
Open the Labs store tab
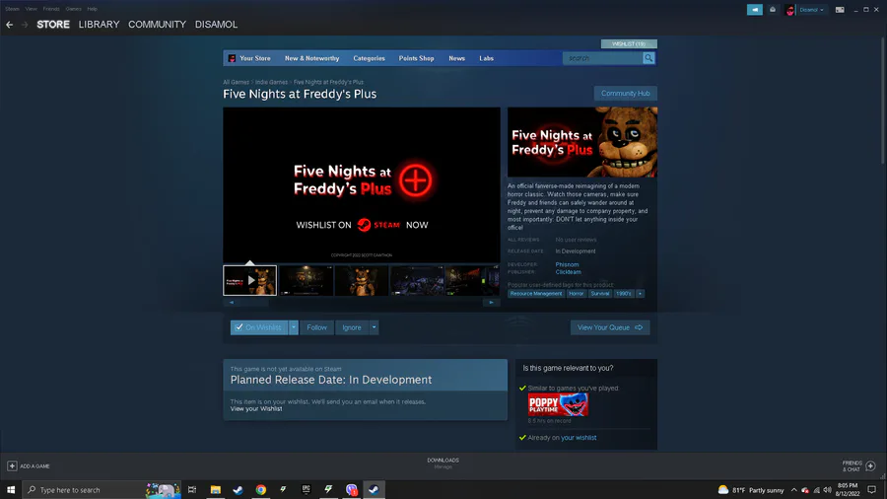(x=487, y=58)
